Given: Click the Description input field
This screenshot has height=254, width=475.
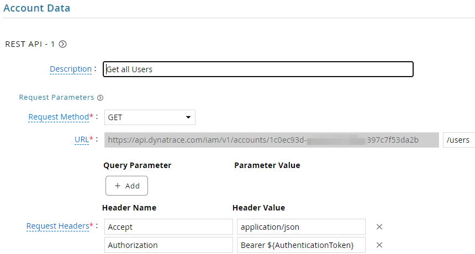Looking at the screenshot, I should (x=258, y=69).
